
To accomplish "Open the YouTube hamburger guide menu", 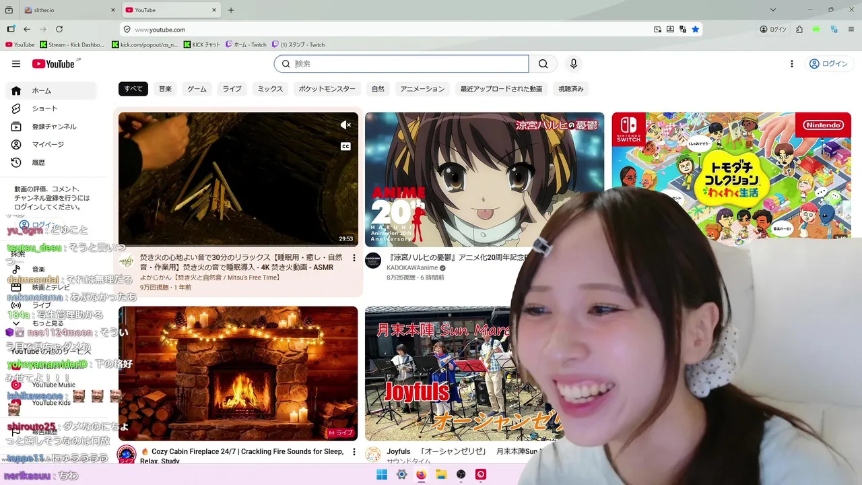I will (x=16, y=64).
